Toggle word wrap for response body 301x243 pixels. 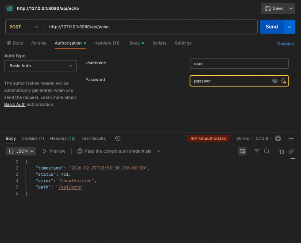pos(242,151)
